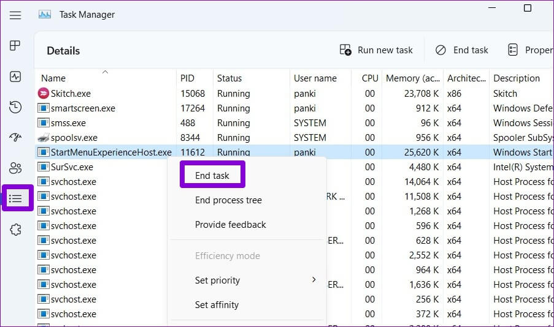Click the Skitch.exe process icon
554x327 pixels.
(x=43, y=94)
